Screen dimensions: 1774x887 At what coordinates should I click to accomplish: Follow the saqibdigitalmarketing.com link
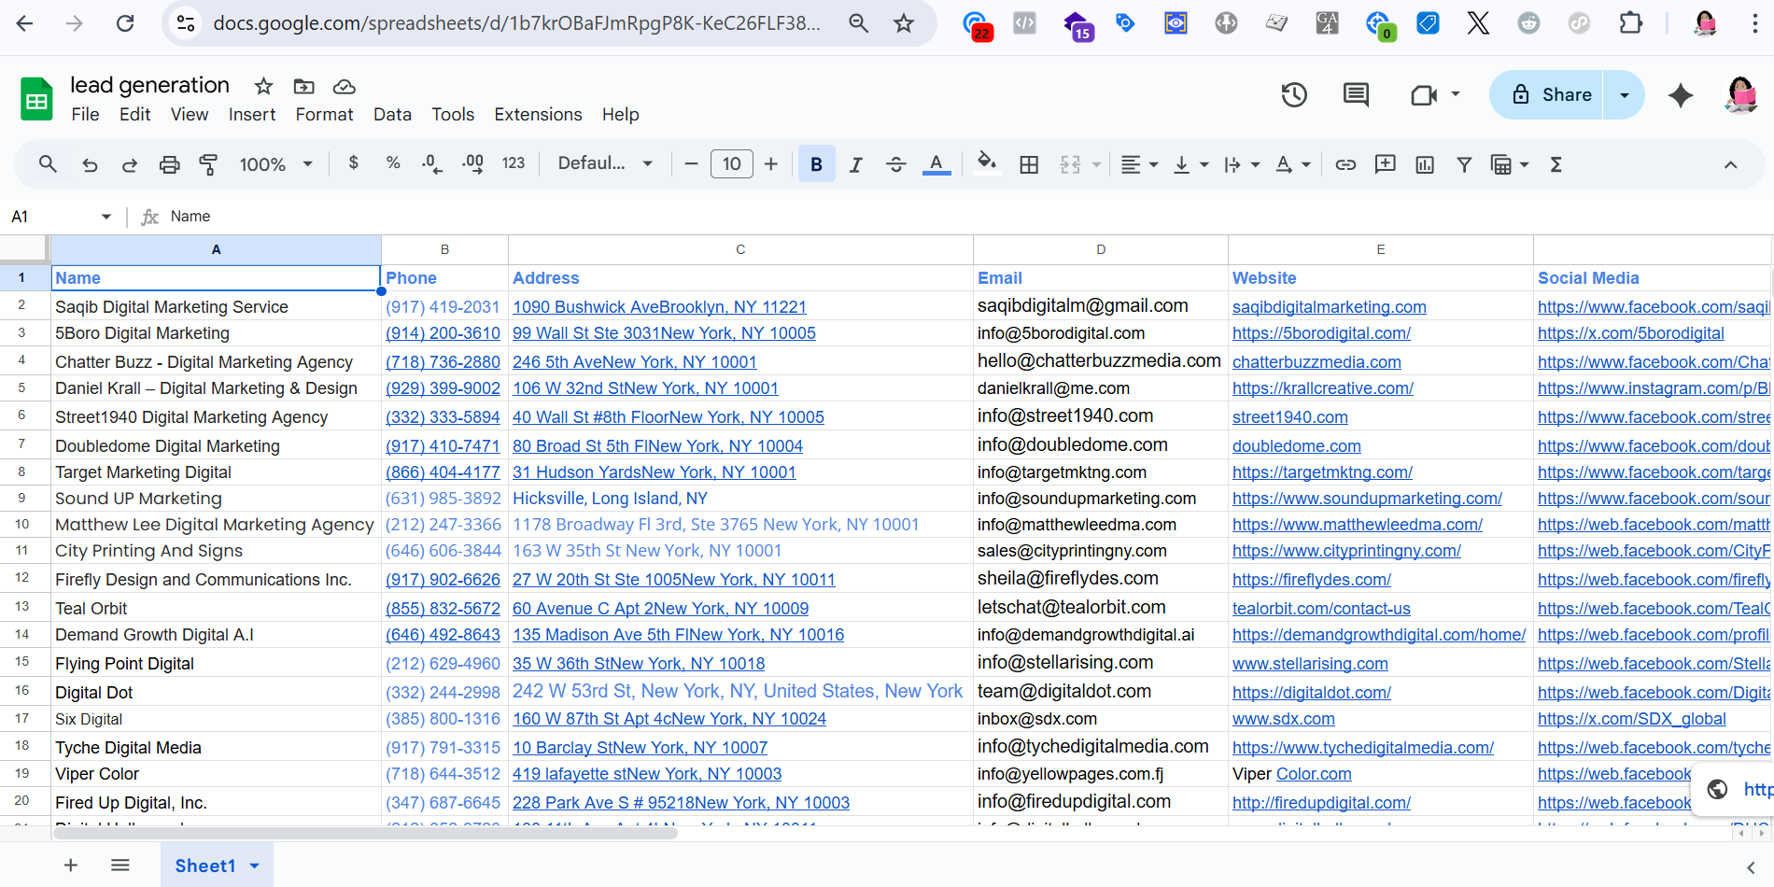coord(1329,306)
